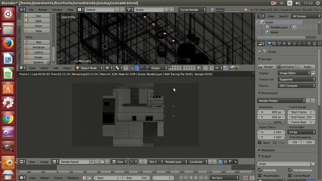Image resolution: width=322 pixels, height=181 pixels.
Task: Click the Audio mixdown button
Action: [x=305, y=67]
